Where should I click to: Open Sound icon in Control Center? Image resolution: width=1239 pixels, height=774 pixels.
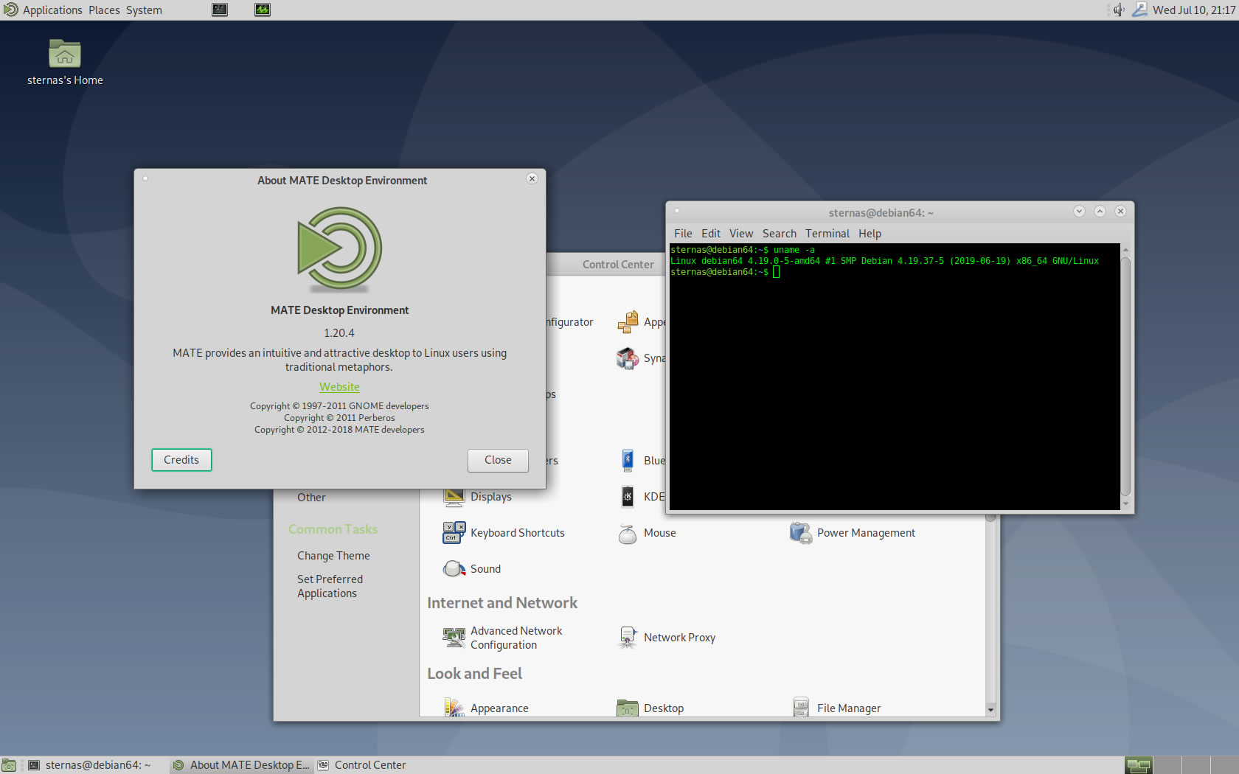point(454,569)
